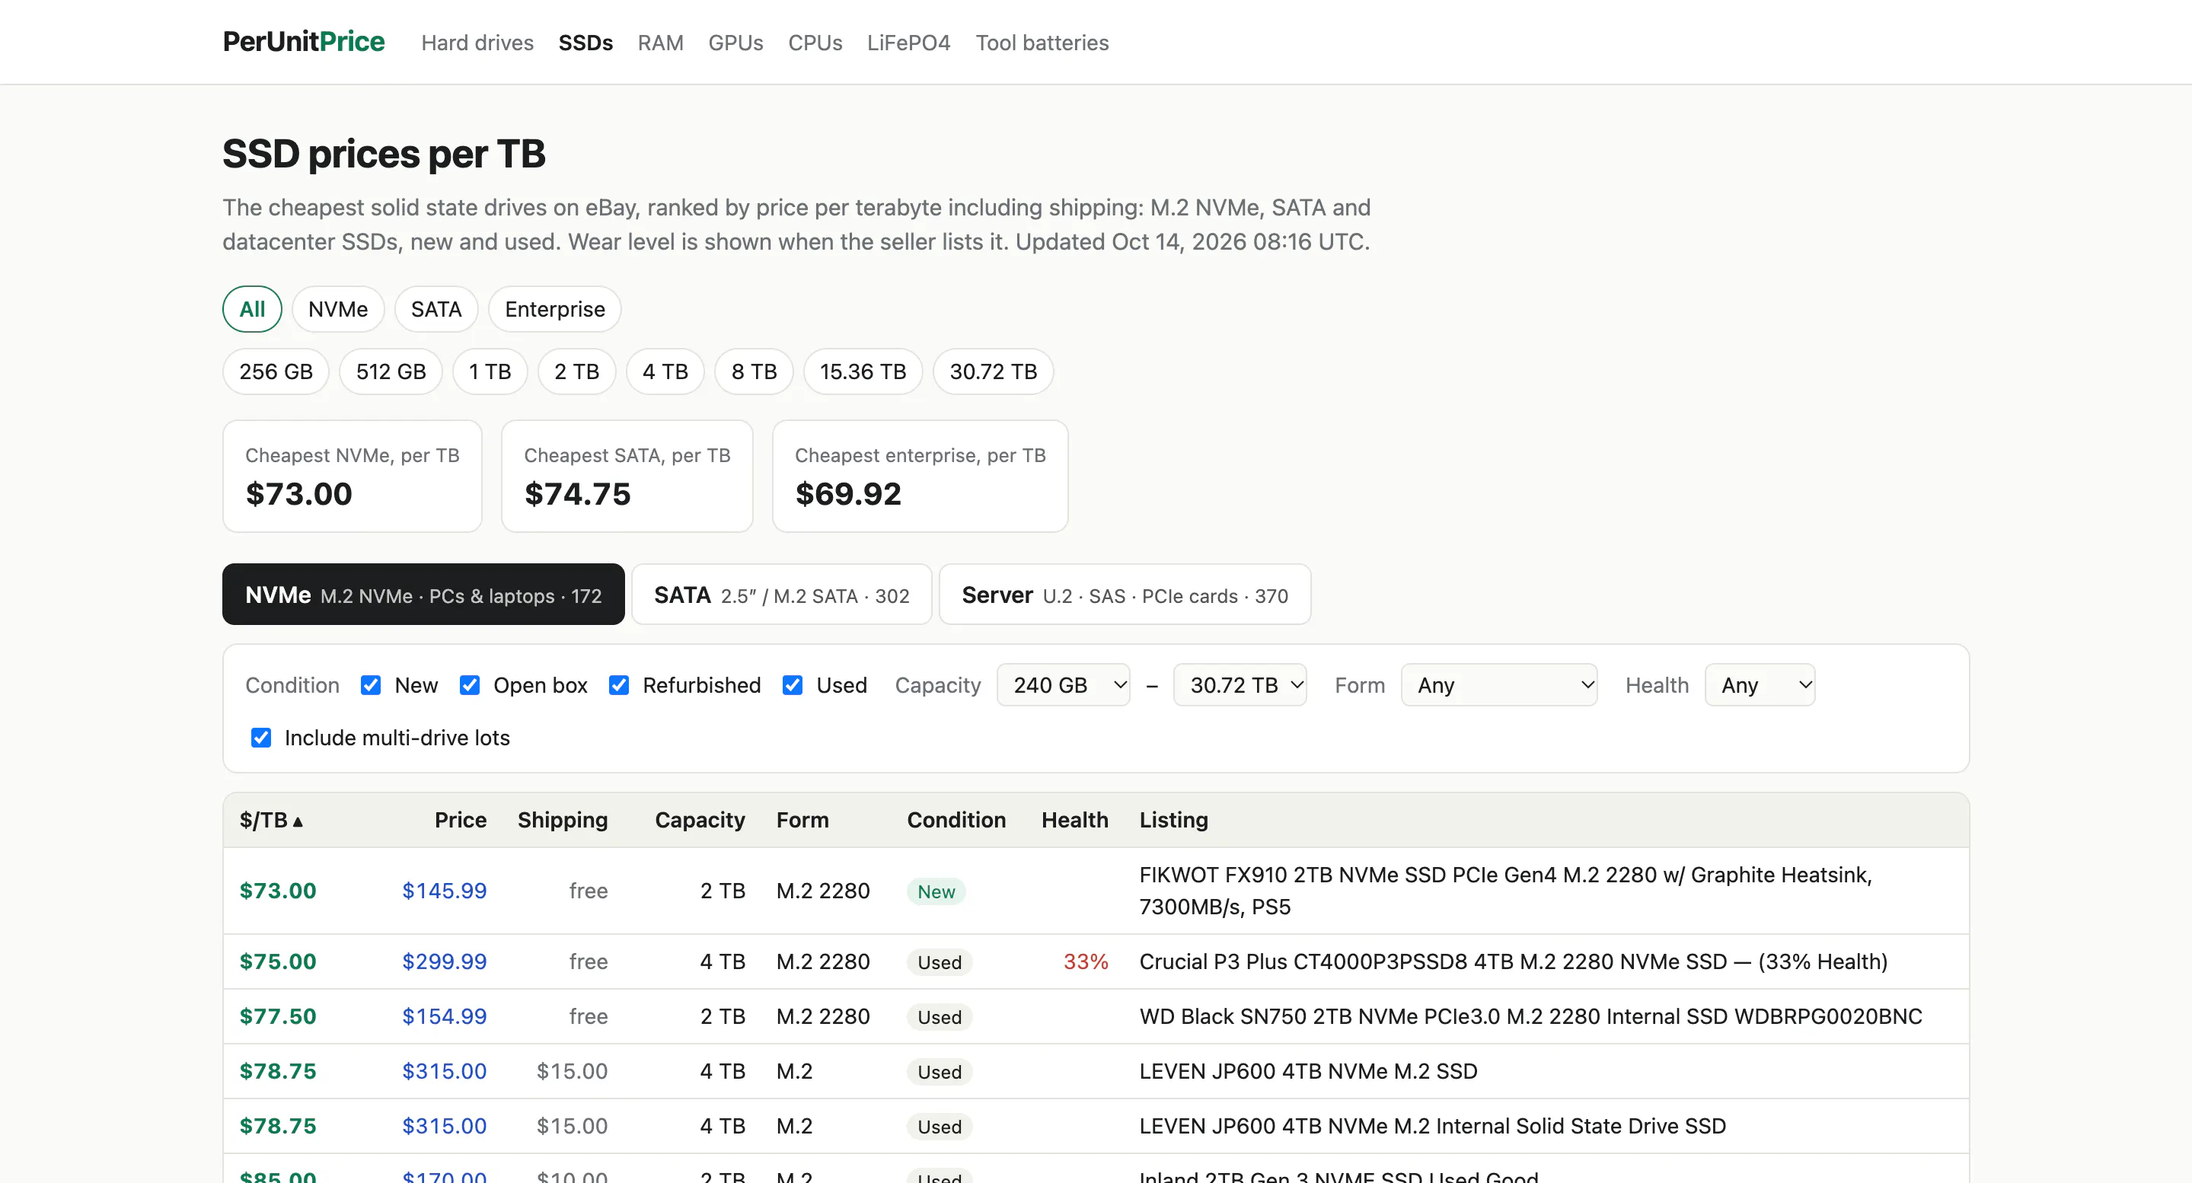Sort table by Capacity column
This screenshot has width=2192, height=1183.
tap(700, 820)
